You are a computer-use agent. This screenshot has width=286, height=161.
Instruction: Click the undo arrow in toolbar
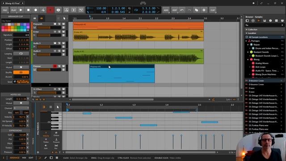coord(182,10)
